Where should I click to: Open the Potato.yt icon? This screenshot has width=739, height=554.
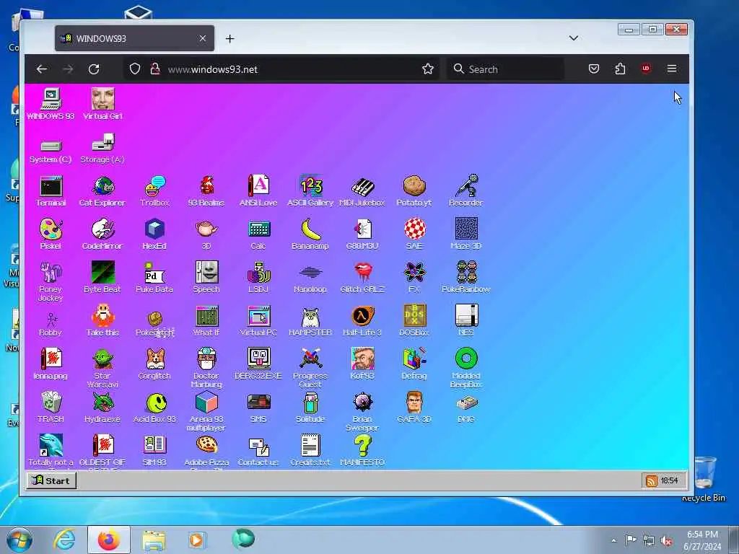tap(414, 190)
